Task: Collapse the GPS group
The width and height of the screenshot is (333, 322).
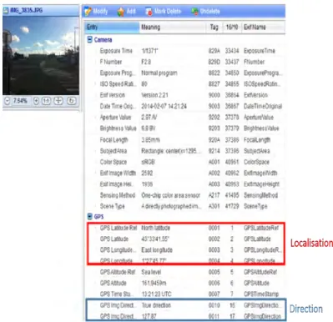Action: pyautogui.click(x=90, y=216)
